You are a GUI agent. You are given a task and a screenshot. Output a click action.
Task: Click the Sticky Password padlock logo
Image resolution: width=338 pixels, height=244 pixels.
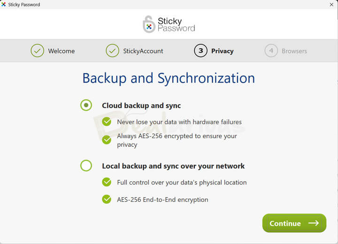click(149, 24)
